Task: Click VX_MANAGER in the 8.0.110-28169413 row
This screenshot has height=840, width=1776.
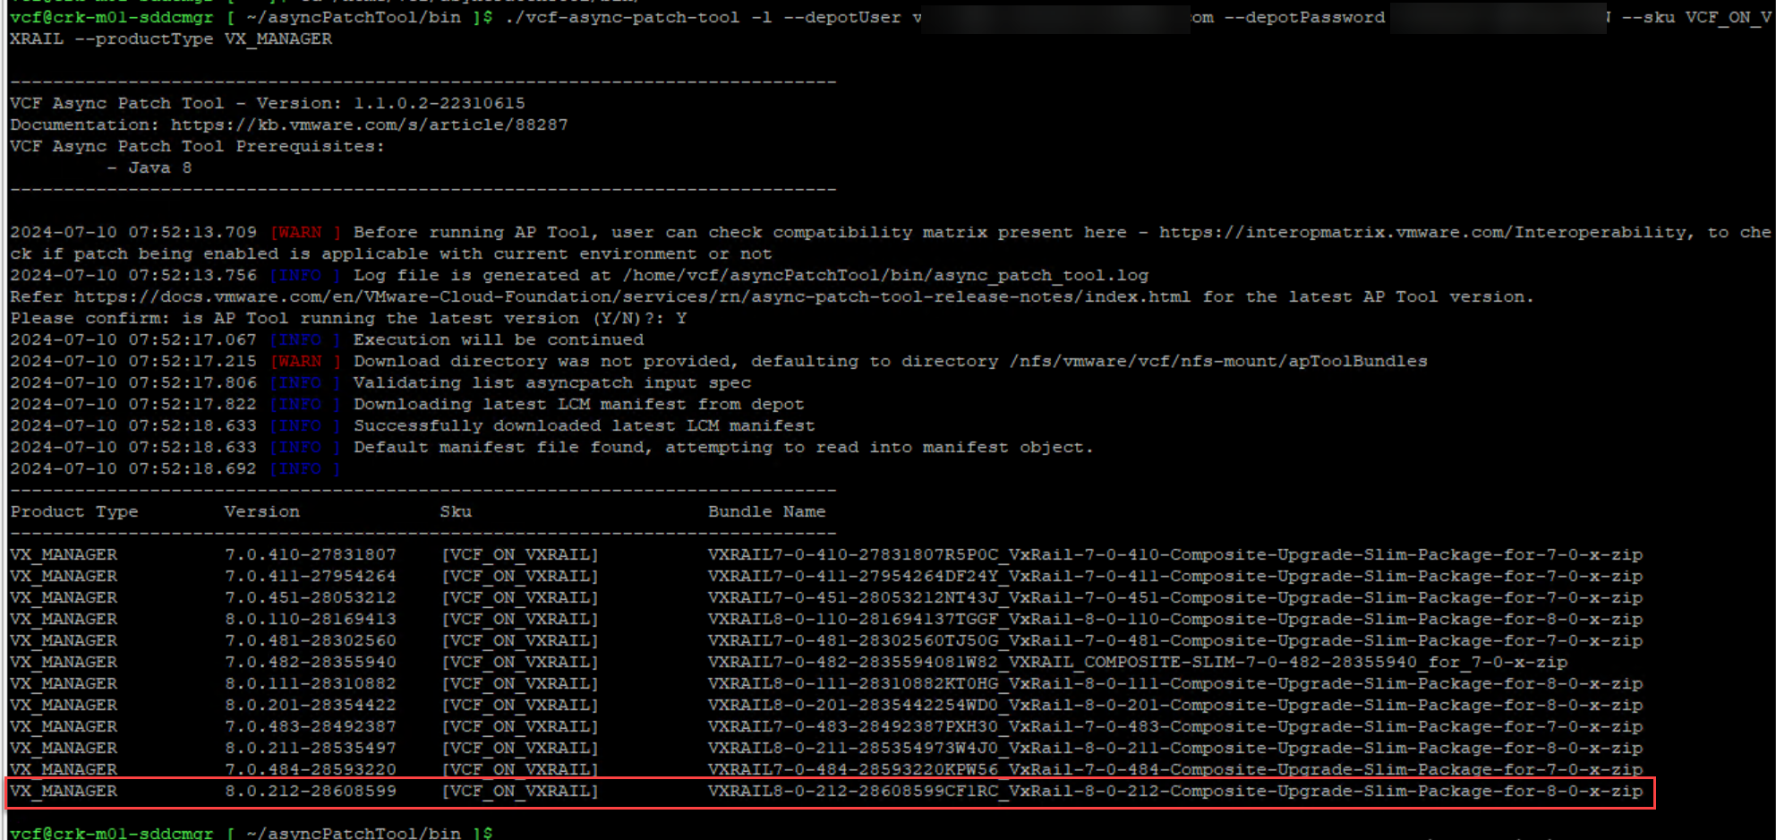Action: click(x=64, y=619)
